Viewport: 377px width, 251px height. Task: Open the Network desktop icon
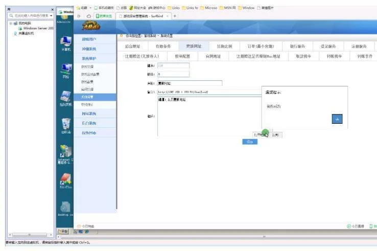click(x=66, y=69)
